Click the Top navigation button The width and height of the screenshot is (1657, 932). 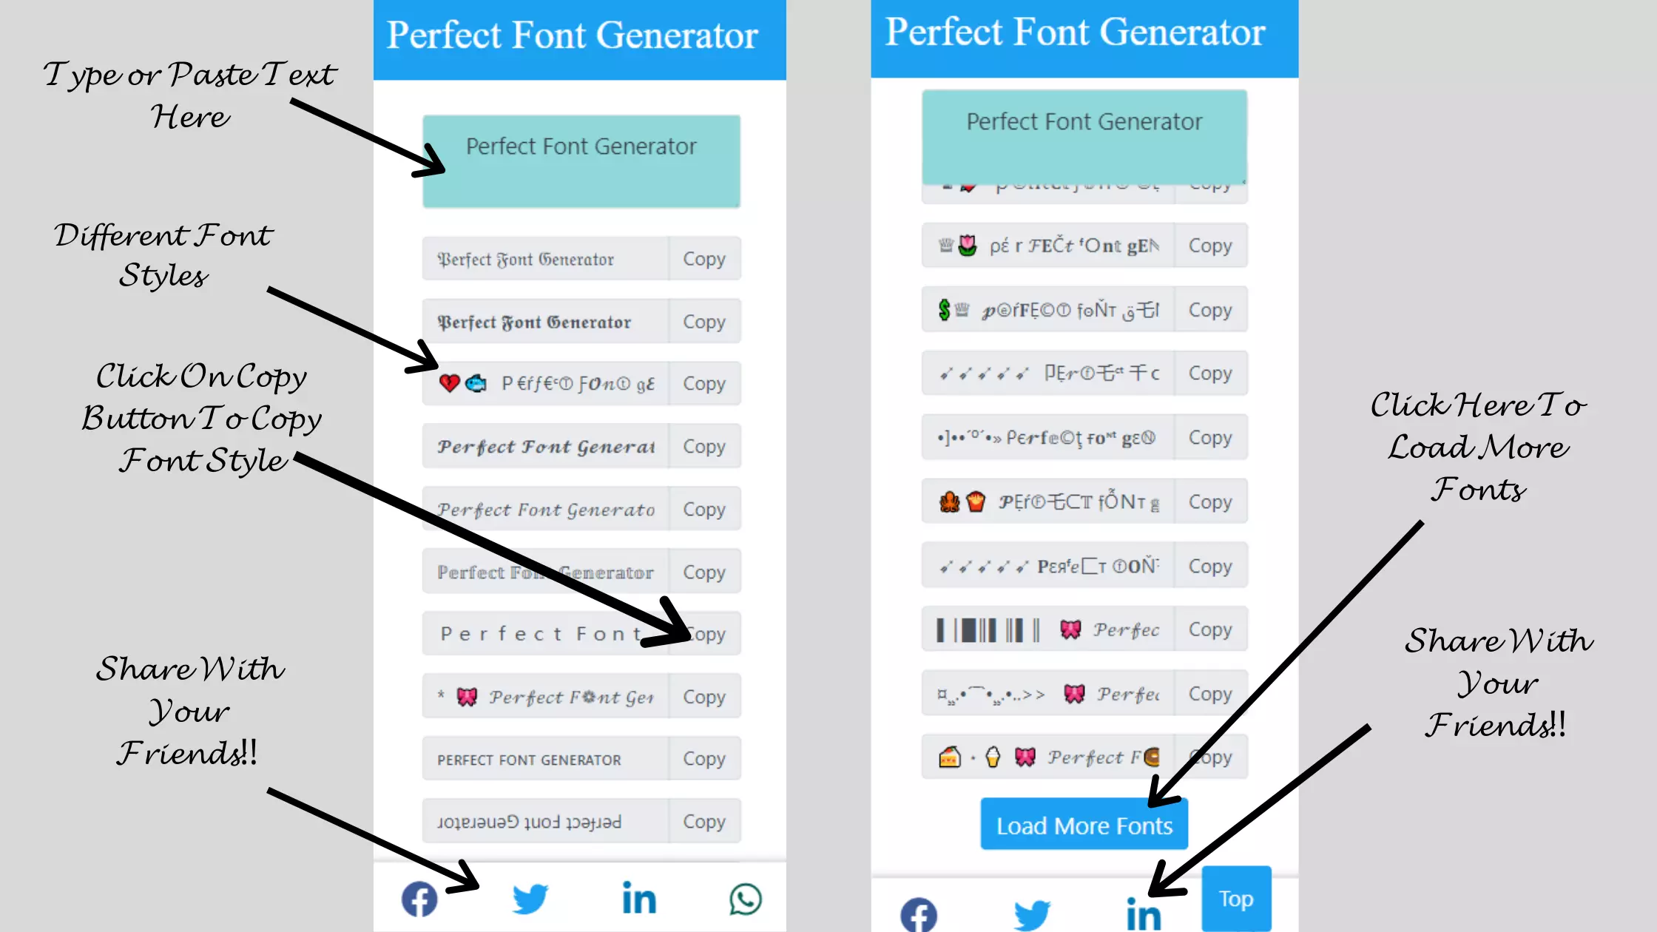click(x=1235, y=898)
